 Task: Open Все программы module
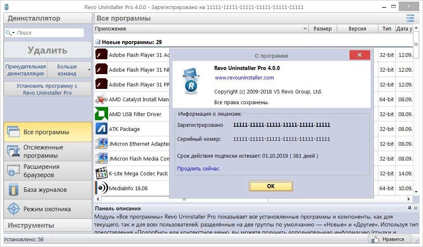[x=48, y=132]
